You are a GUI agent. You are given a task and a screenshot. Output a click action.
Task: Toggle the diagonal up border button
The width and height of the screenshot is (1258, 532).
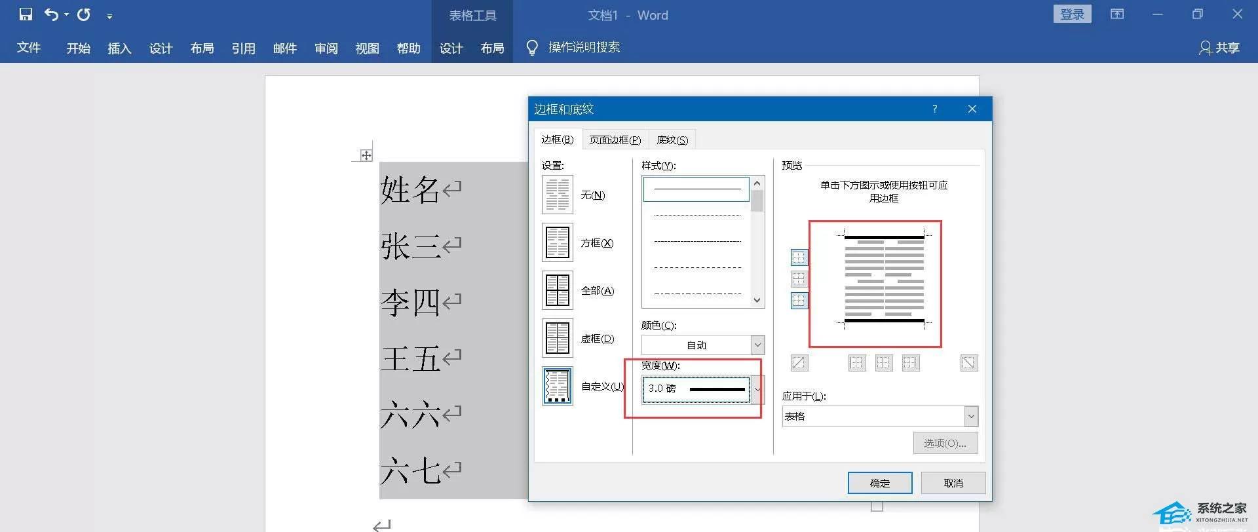pos(799,363)
